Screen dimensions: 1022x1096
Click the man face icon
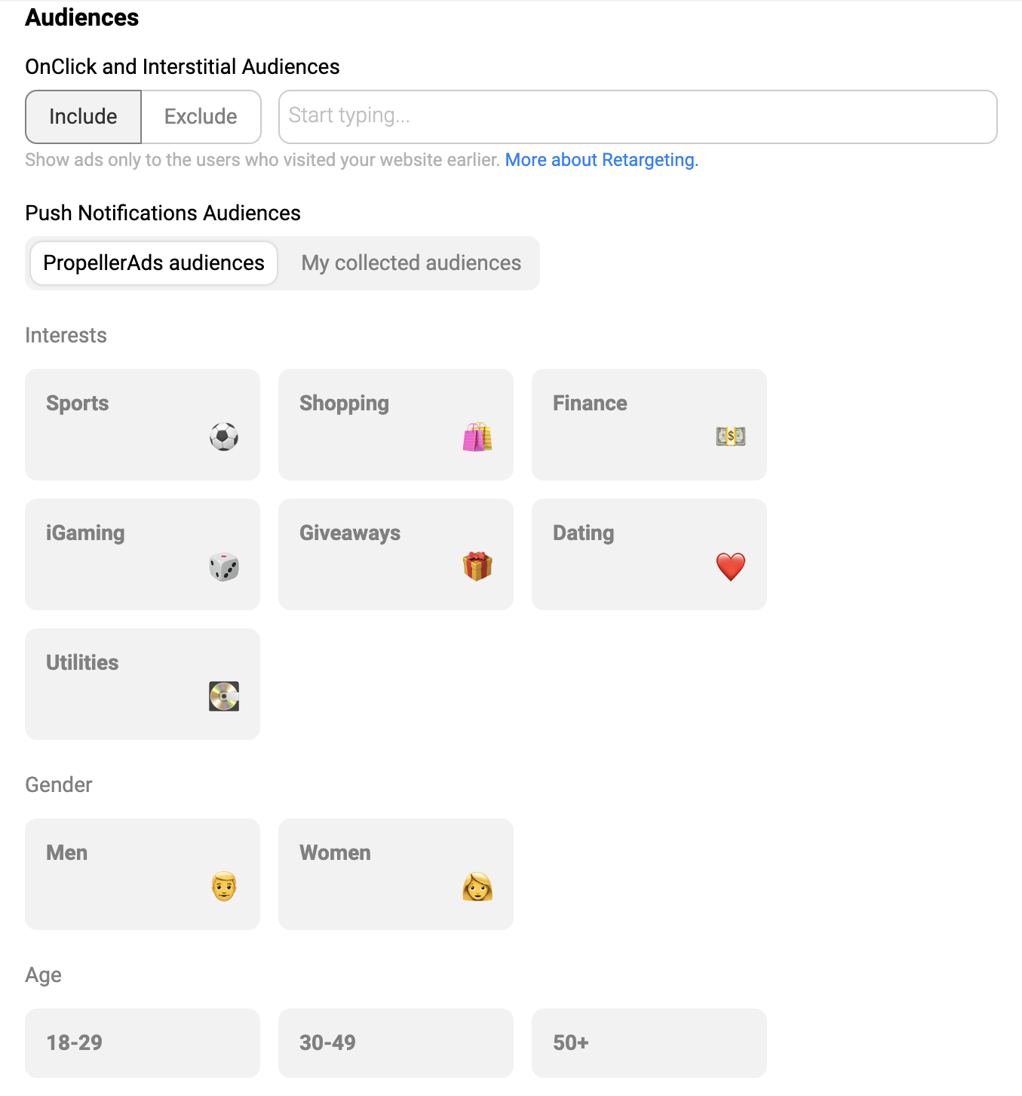[x=224, y=886]
